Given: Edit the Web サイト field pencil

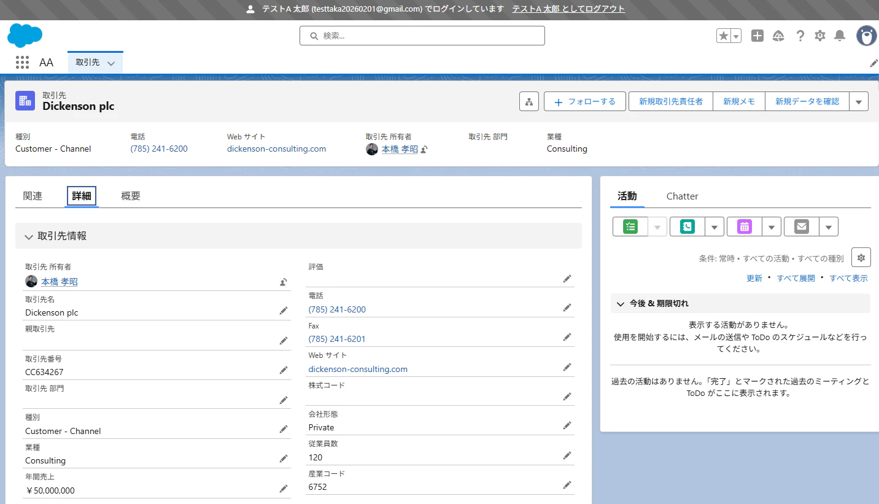Looking at the screenshot, I should tap(567, 367).
